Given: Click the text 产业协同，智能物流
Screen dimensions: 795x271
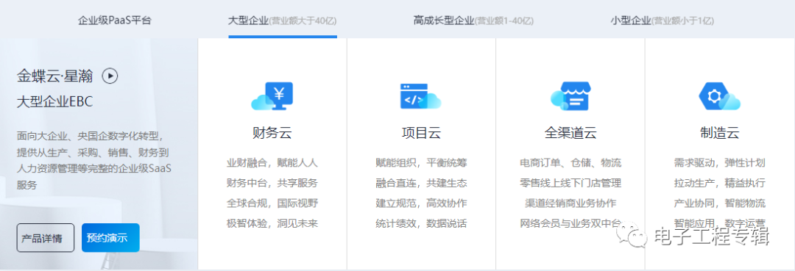Looking at the screenshot, I should tap(719, 203).
